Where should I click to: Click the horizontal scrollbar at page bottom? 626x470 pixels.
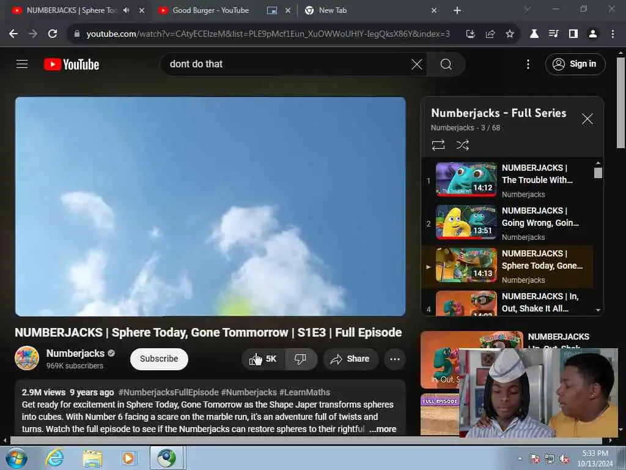(306, 441)
